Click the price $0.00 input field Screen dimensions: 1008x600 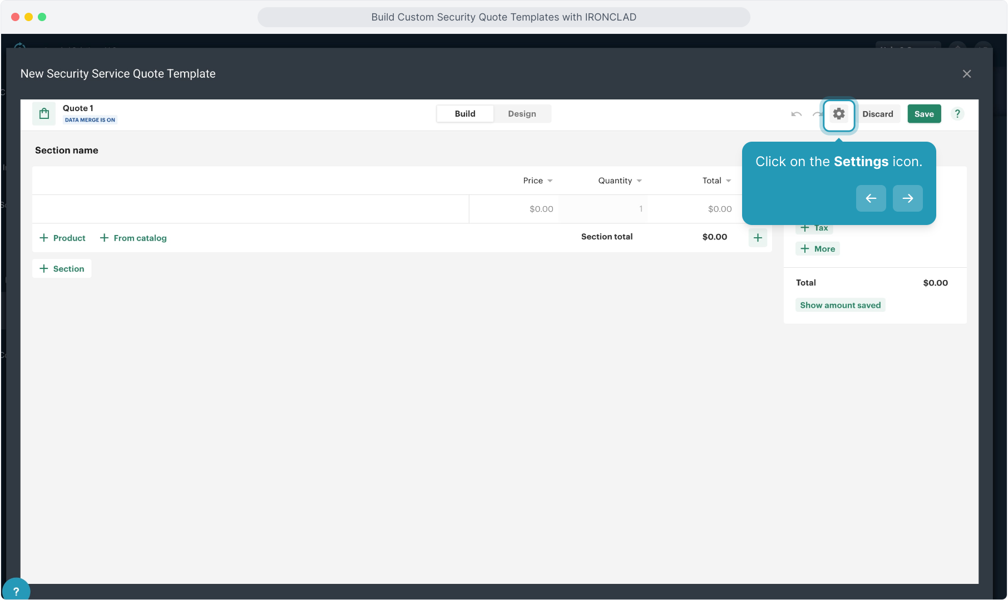click(x=515, y=209)
